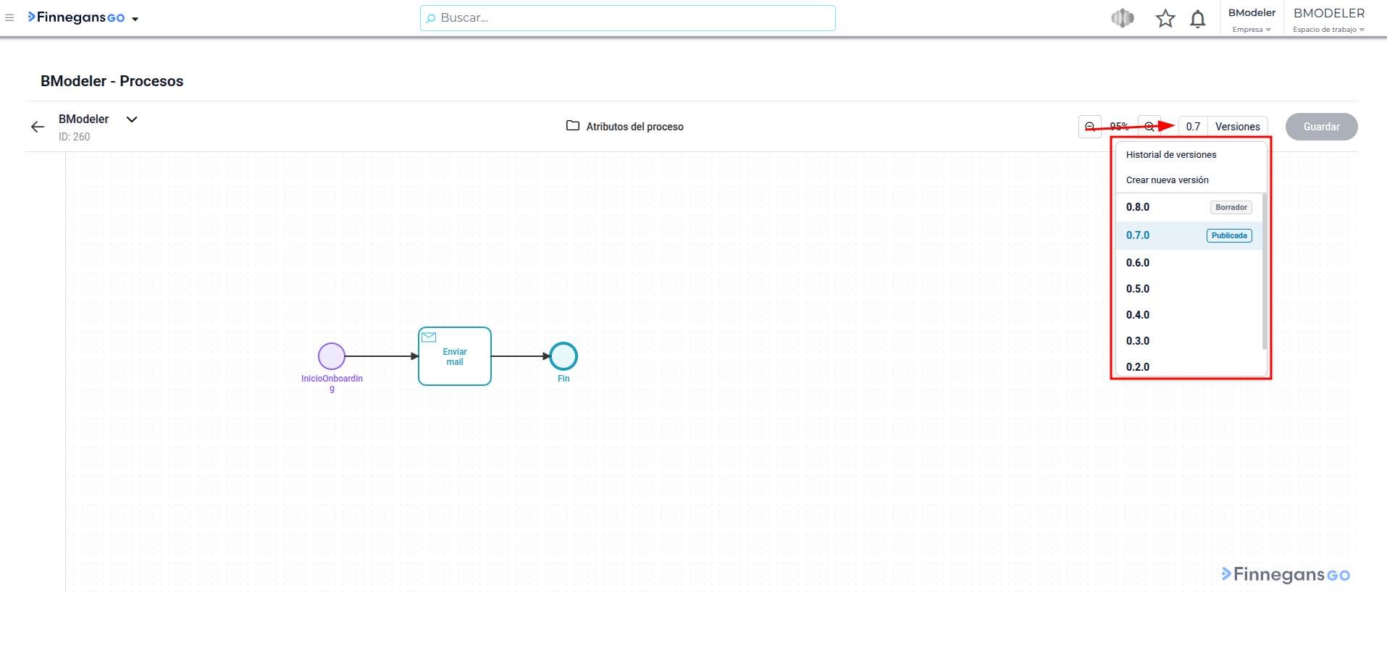The image size is (1387, 656).
Task: Click the 0.7 current version label
Action: 1193,127
